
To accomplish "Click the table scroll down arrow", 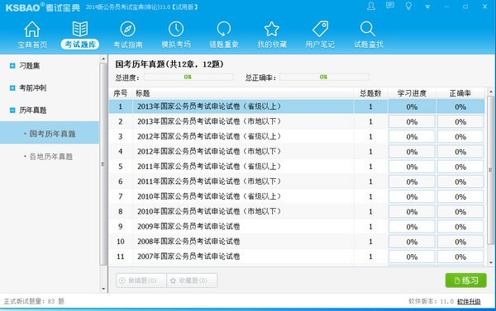I will [x=490, y=262].
